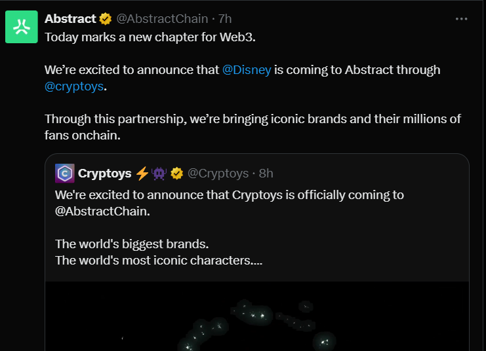Click the Cryptoys display name
Screen dimensions: 486x351
[104, 174]
